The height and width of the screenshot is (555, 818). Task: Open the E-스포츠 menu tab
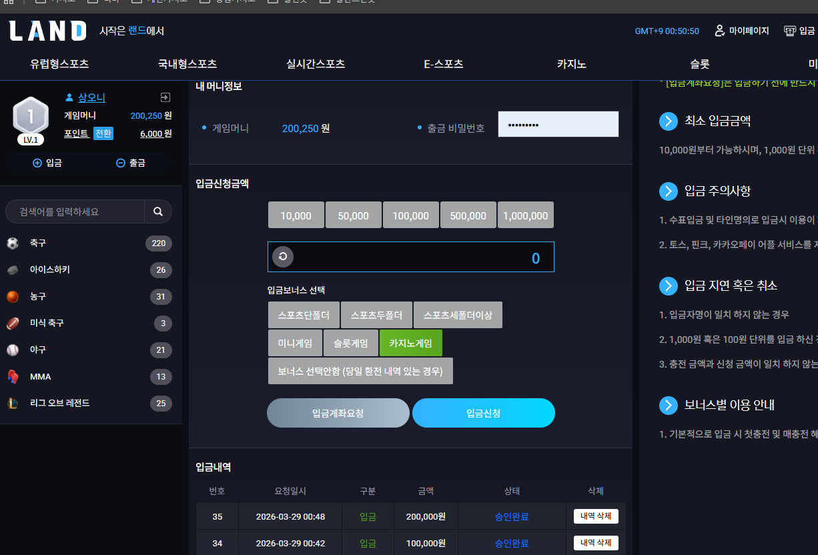point(444,65)
